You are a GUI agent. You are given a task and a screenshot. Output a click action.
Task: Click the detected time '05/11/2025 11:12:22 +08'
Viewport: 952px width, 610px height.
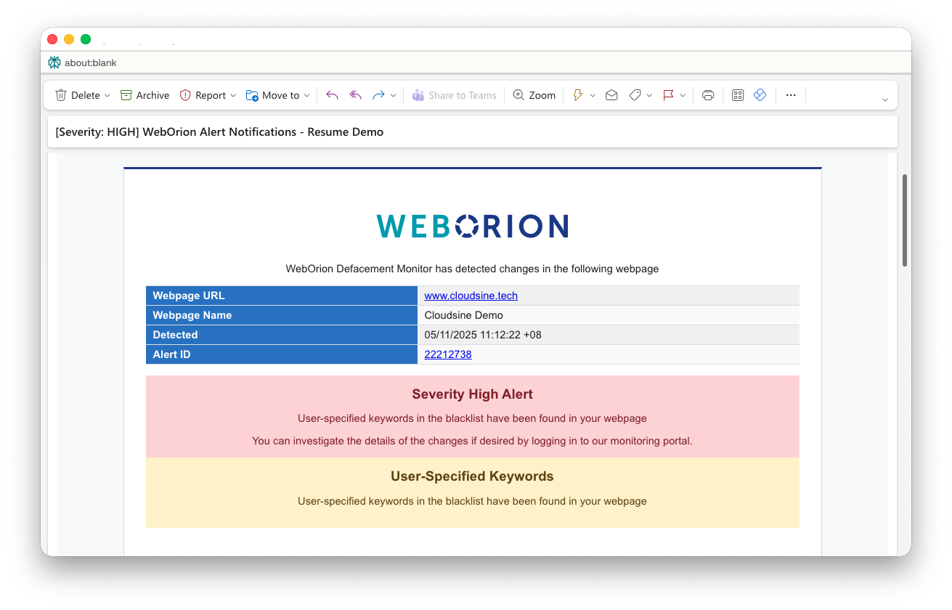pos(483,335)
